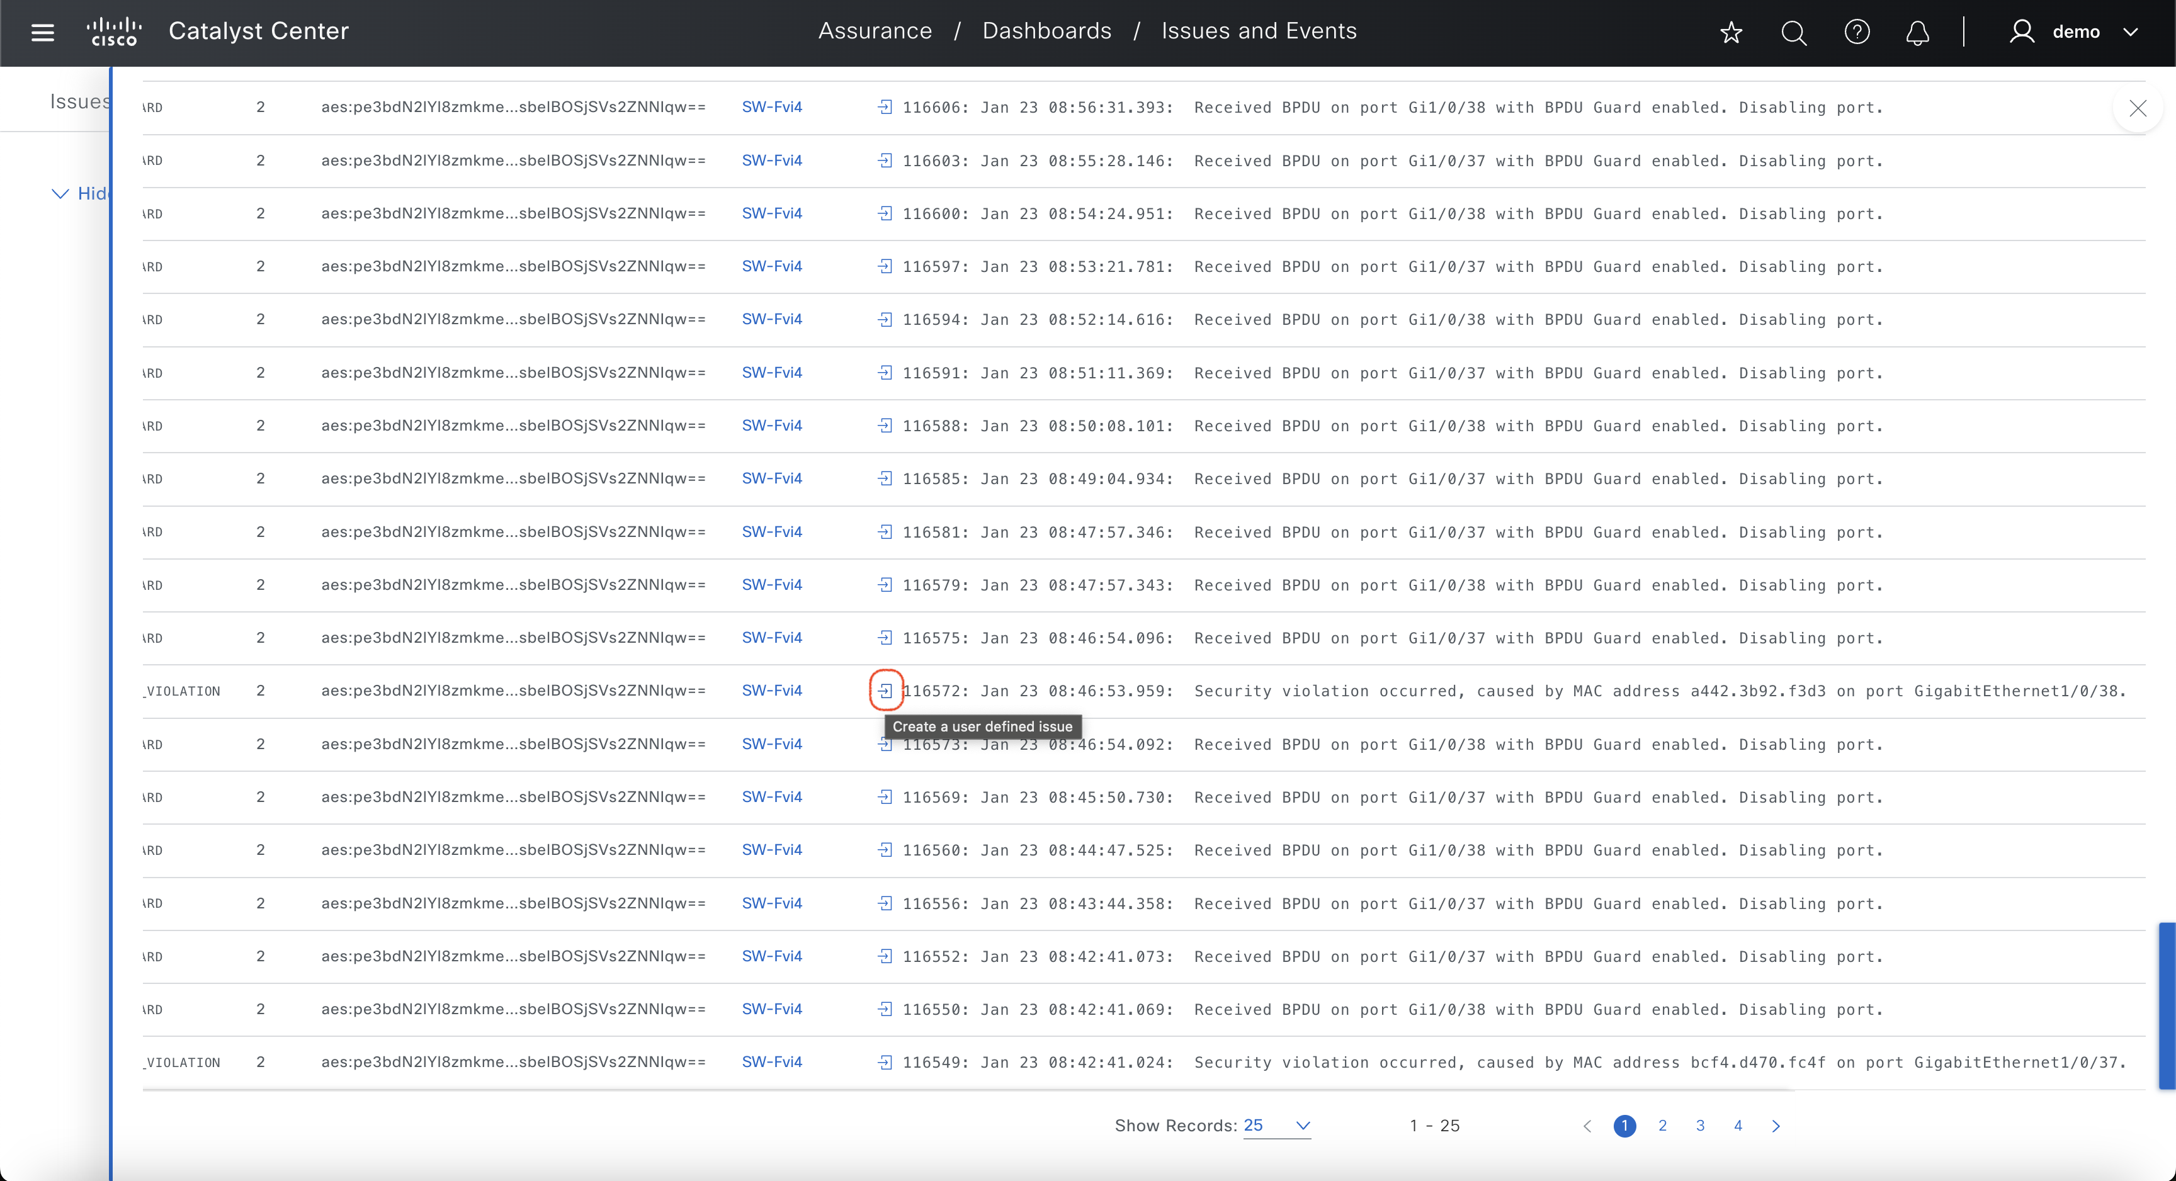Click Assurance in the breadcrumb

coord(875,31)
